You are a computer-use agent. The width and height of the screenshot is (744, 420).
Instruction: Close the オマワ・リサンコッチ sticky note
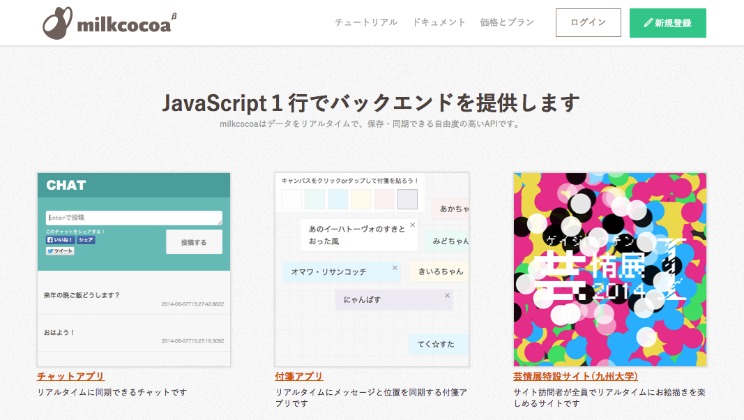click(395, 268)
